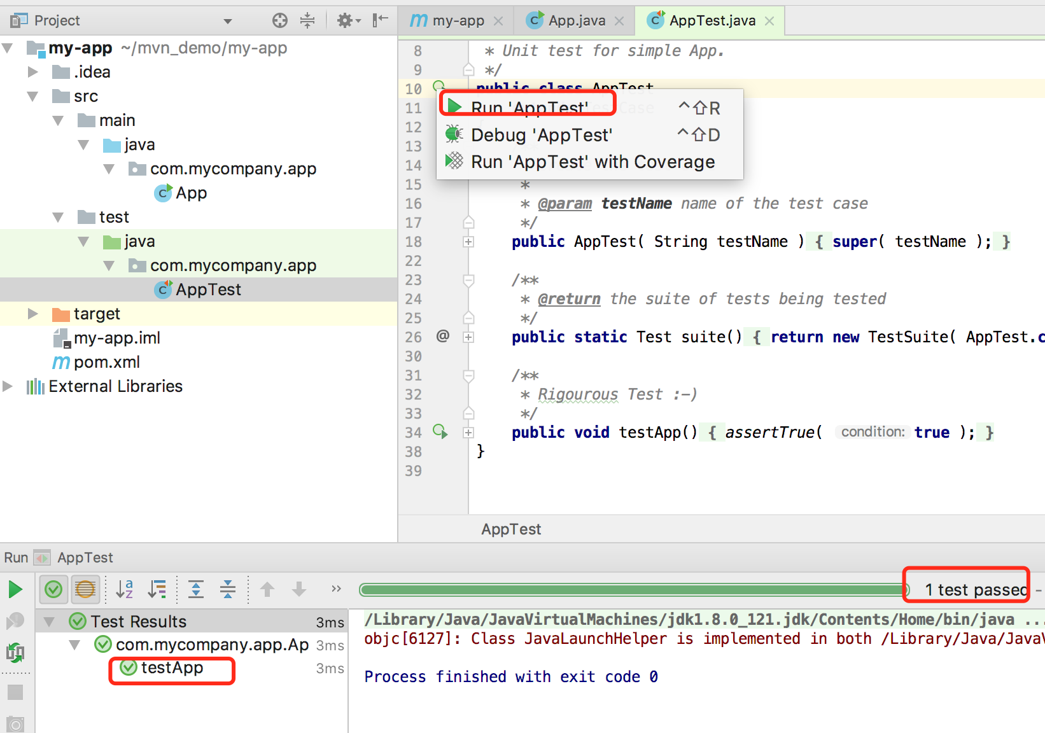Select the AppTest class in project tree
1045x733 pixels.
pyautogui.click(x=198, y=290)
